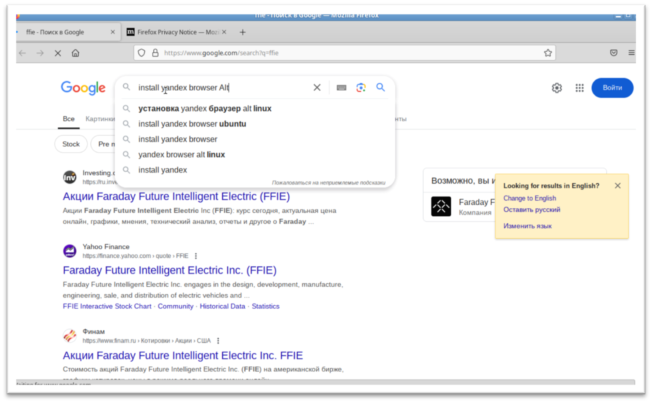The width and height of the screenshot is (652, 403).
Task: Click the Change to English link
Action: pyautogui.click(x=529, y=198)
